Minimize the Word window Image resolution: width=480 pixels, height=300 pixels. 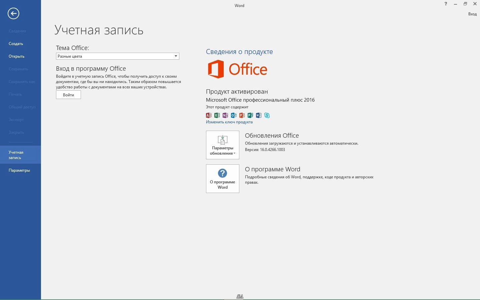[455, 4]
